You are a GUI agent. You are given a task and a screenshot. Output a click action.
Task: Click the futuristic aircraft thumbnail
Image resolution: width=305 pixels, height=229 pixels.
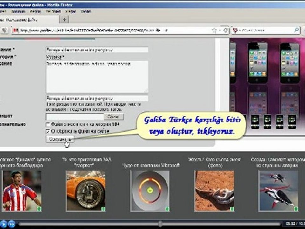[278, 191]
